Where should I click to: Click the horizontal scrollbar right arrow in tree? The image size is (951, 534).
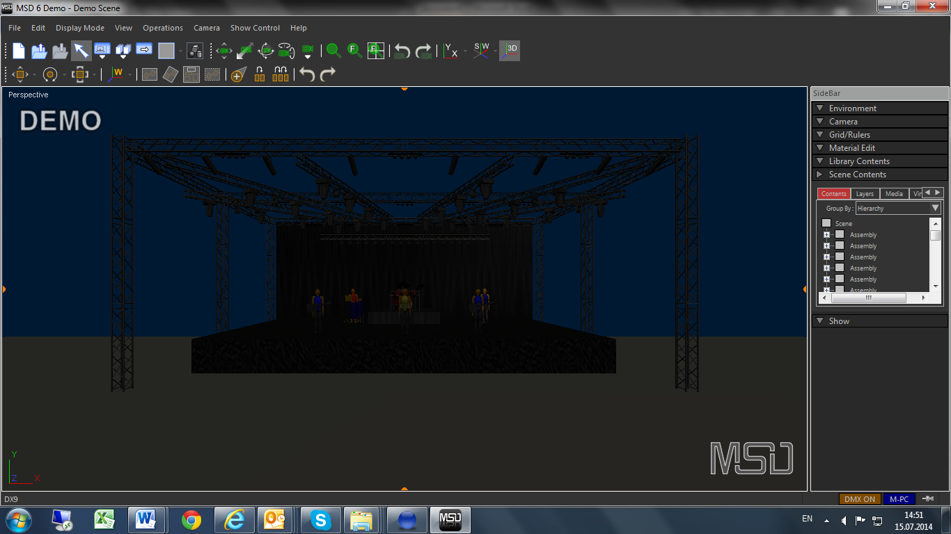tap(923, 298)
